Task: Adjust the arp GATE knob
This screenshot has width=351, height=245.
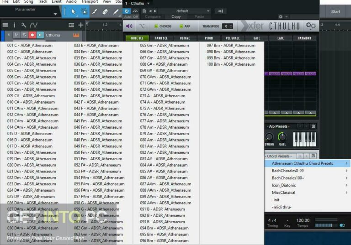Action: click(282, 136)
